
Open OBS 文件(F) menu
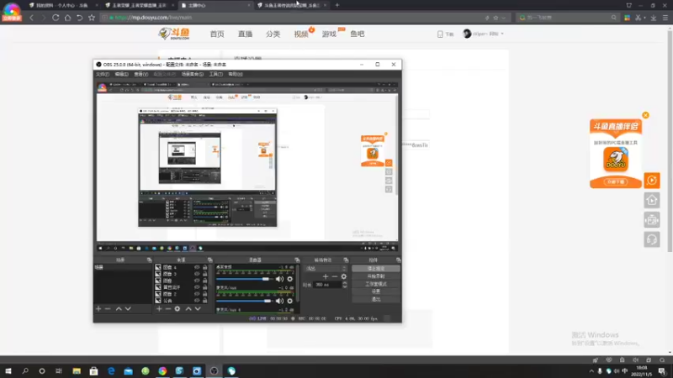tap(102, 74)
